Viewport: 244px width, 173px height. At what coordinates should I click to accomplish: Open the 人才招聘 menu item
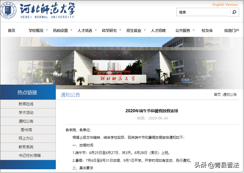(158, 31)
